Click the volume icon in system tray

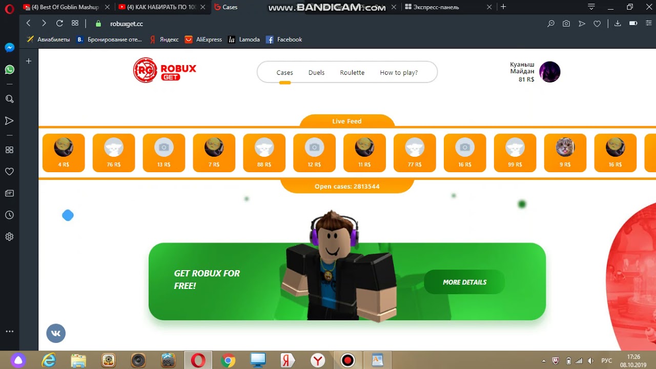pyautogui.click(x=590, y=360)
